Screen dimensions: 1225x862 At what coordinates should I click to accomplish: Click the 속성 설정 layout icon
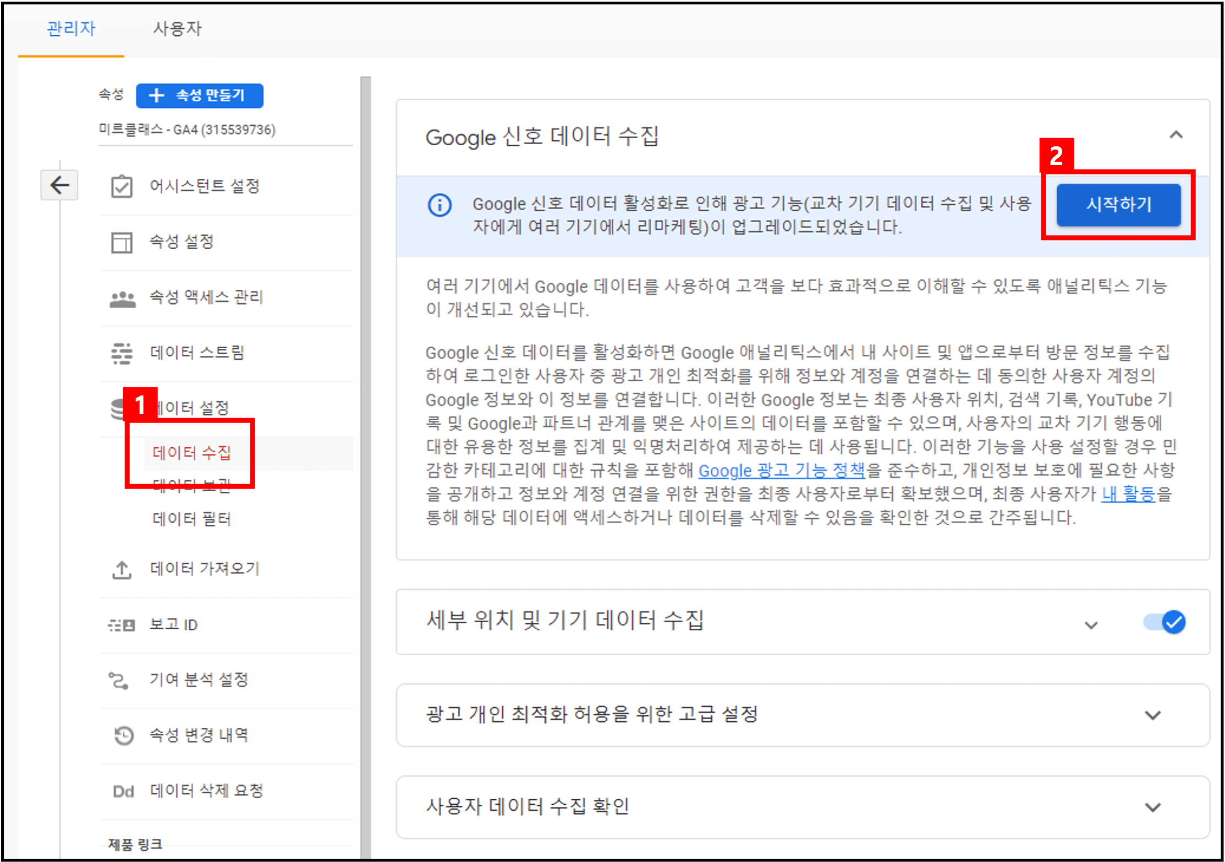122,242
